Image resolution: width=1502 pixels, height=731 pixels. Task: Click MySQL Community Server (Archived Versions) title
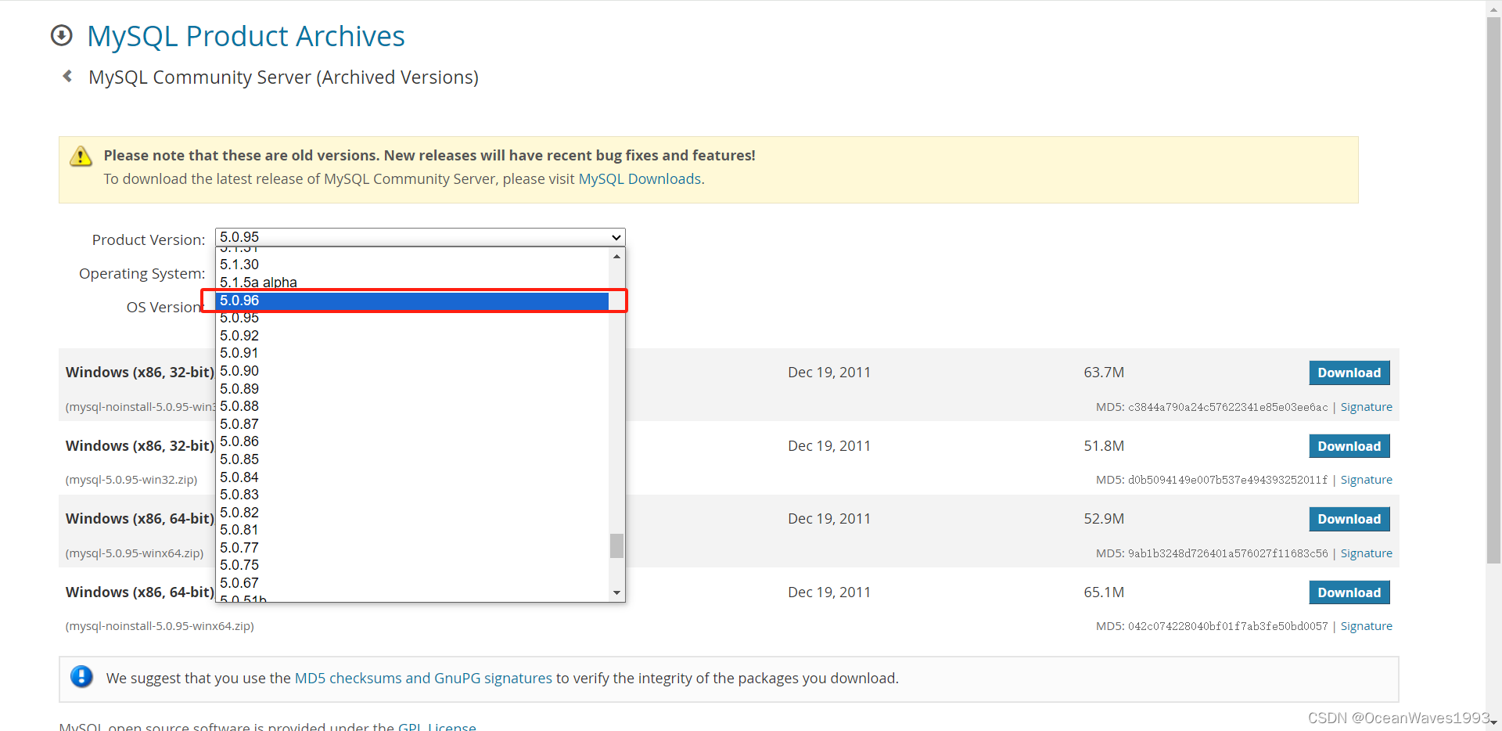coord(283,77)
